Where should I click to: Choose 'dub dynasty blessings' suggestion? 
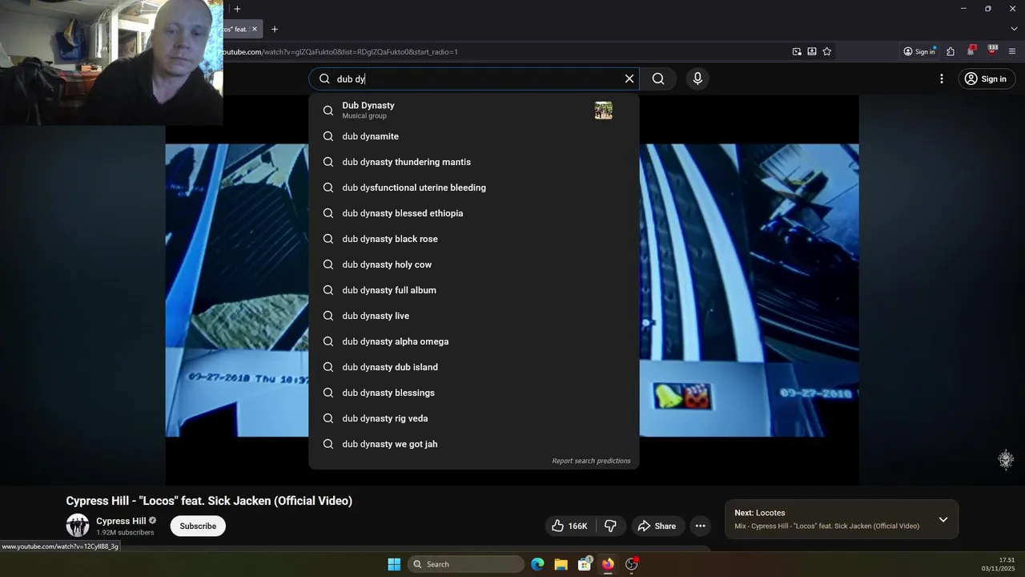point(474,393)
